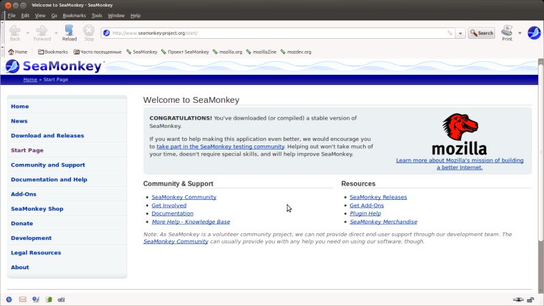Screen dimensions: 544x306
Task: Open the Проект SeaMonkey bookmark
Action: [185, 52]
